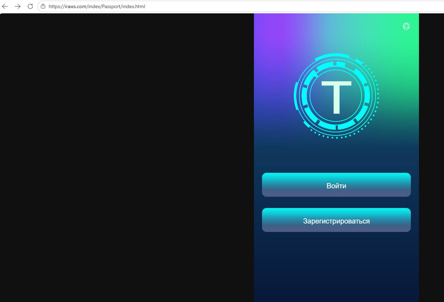
Task: Click the Войти login button
Action: (336, 185)
